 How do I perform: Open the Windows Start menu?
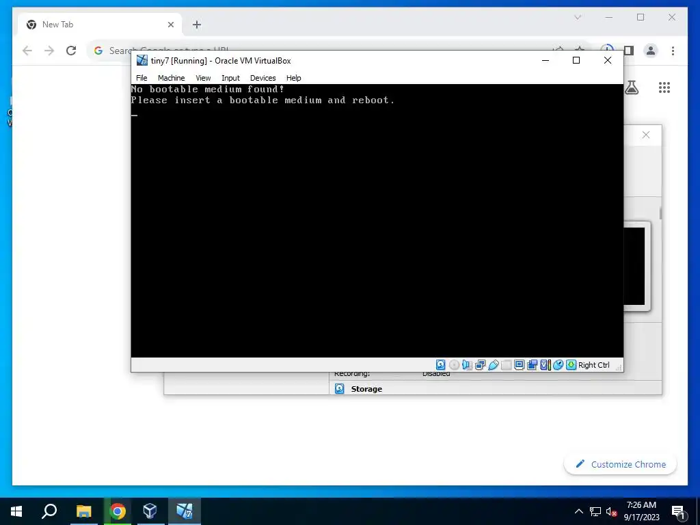(x=16, y=511)
